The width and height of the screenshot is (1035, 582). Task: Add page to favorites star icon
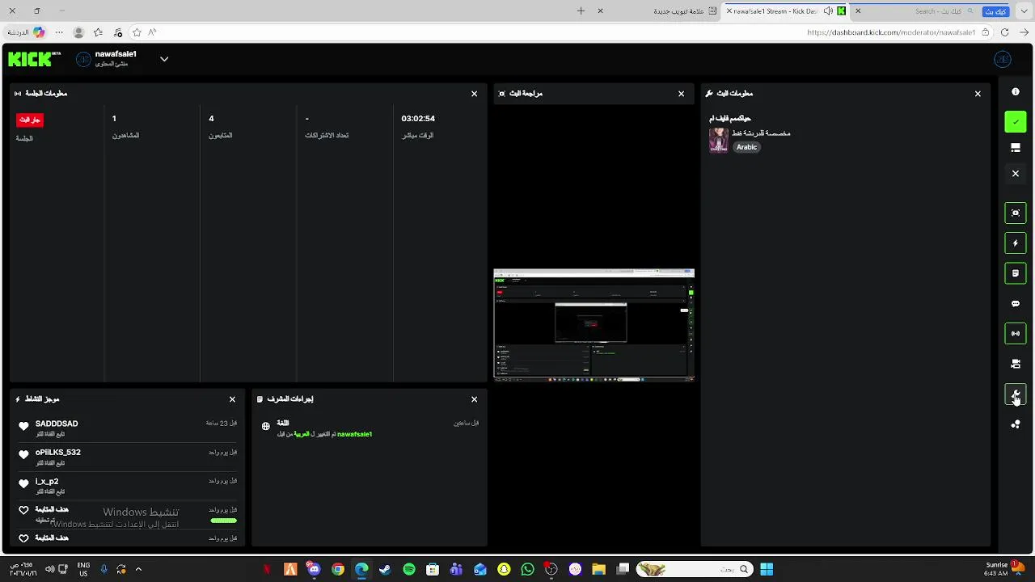(x=137, y=32)
